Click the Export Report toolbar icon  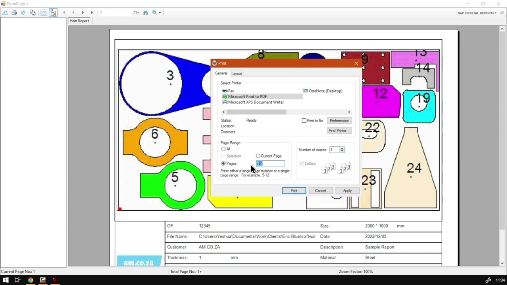click(5, 13)
